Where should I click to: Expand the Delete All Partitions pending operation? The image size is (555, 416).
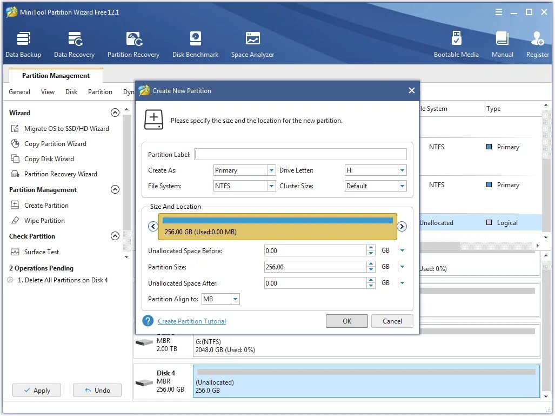click(10, 280)
